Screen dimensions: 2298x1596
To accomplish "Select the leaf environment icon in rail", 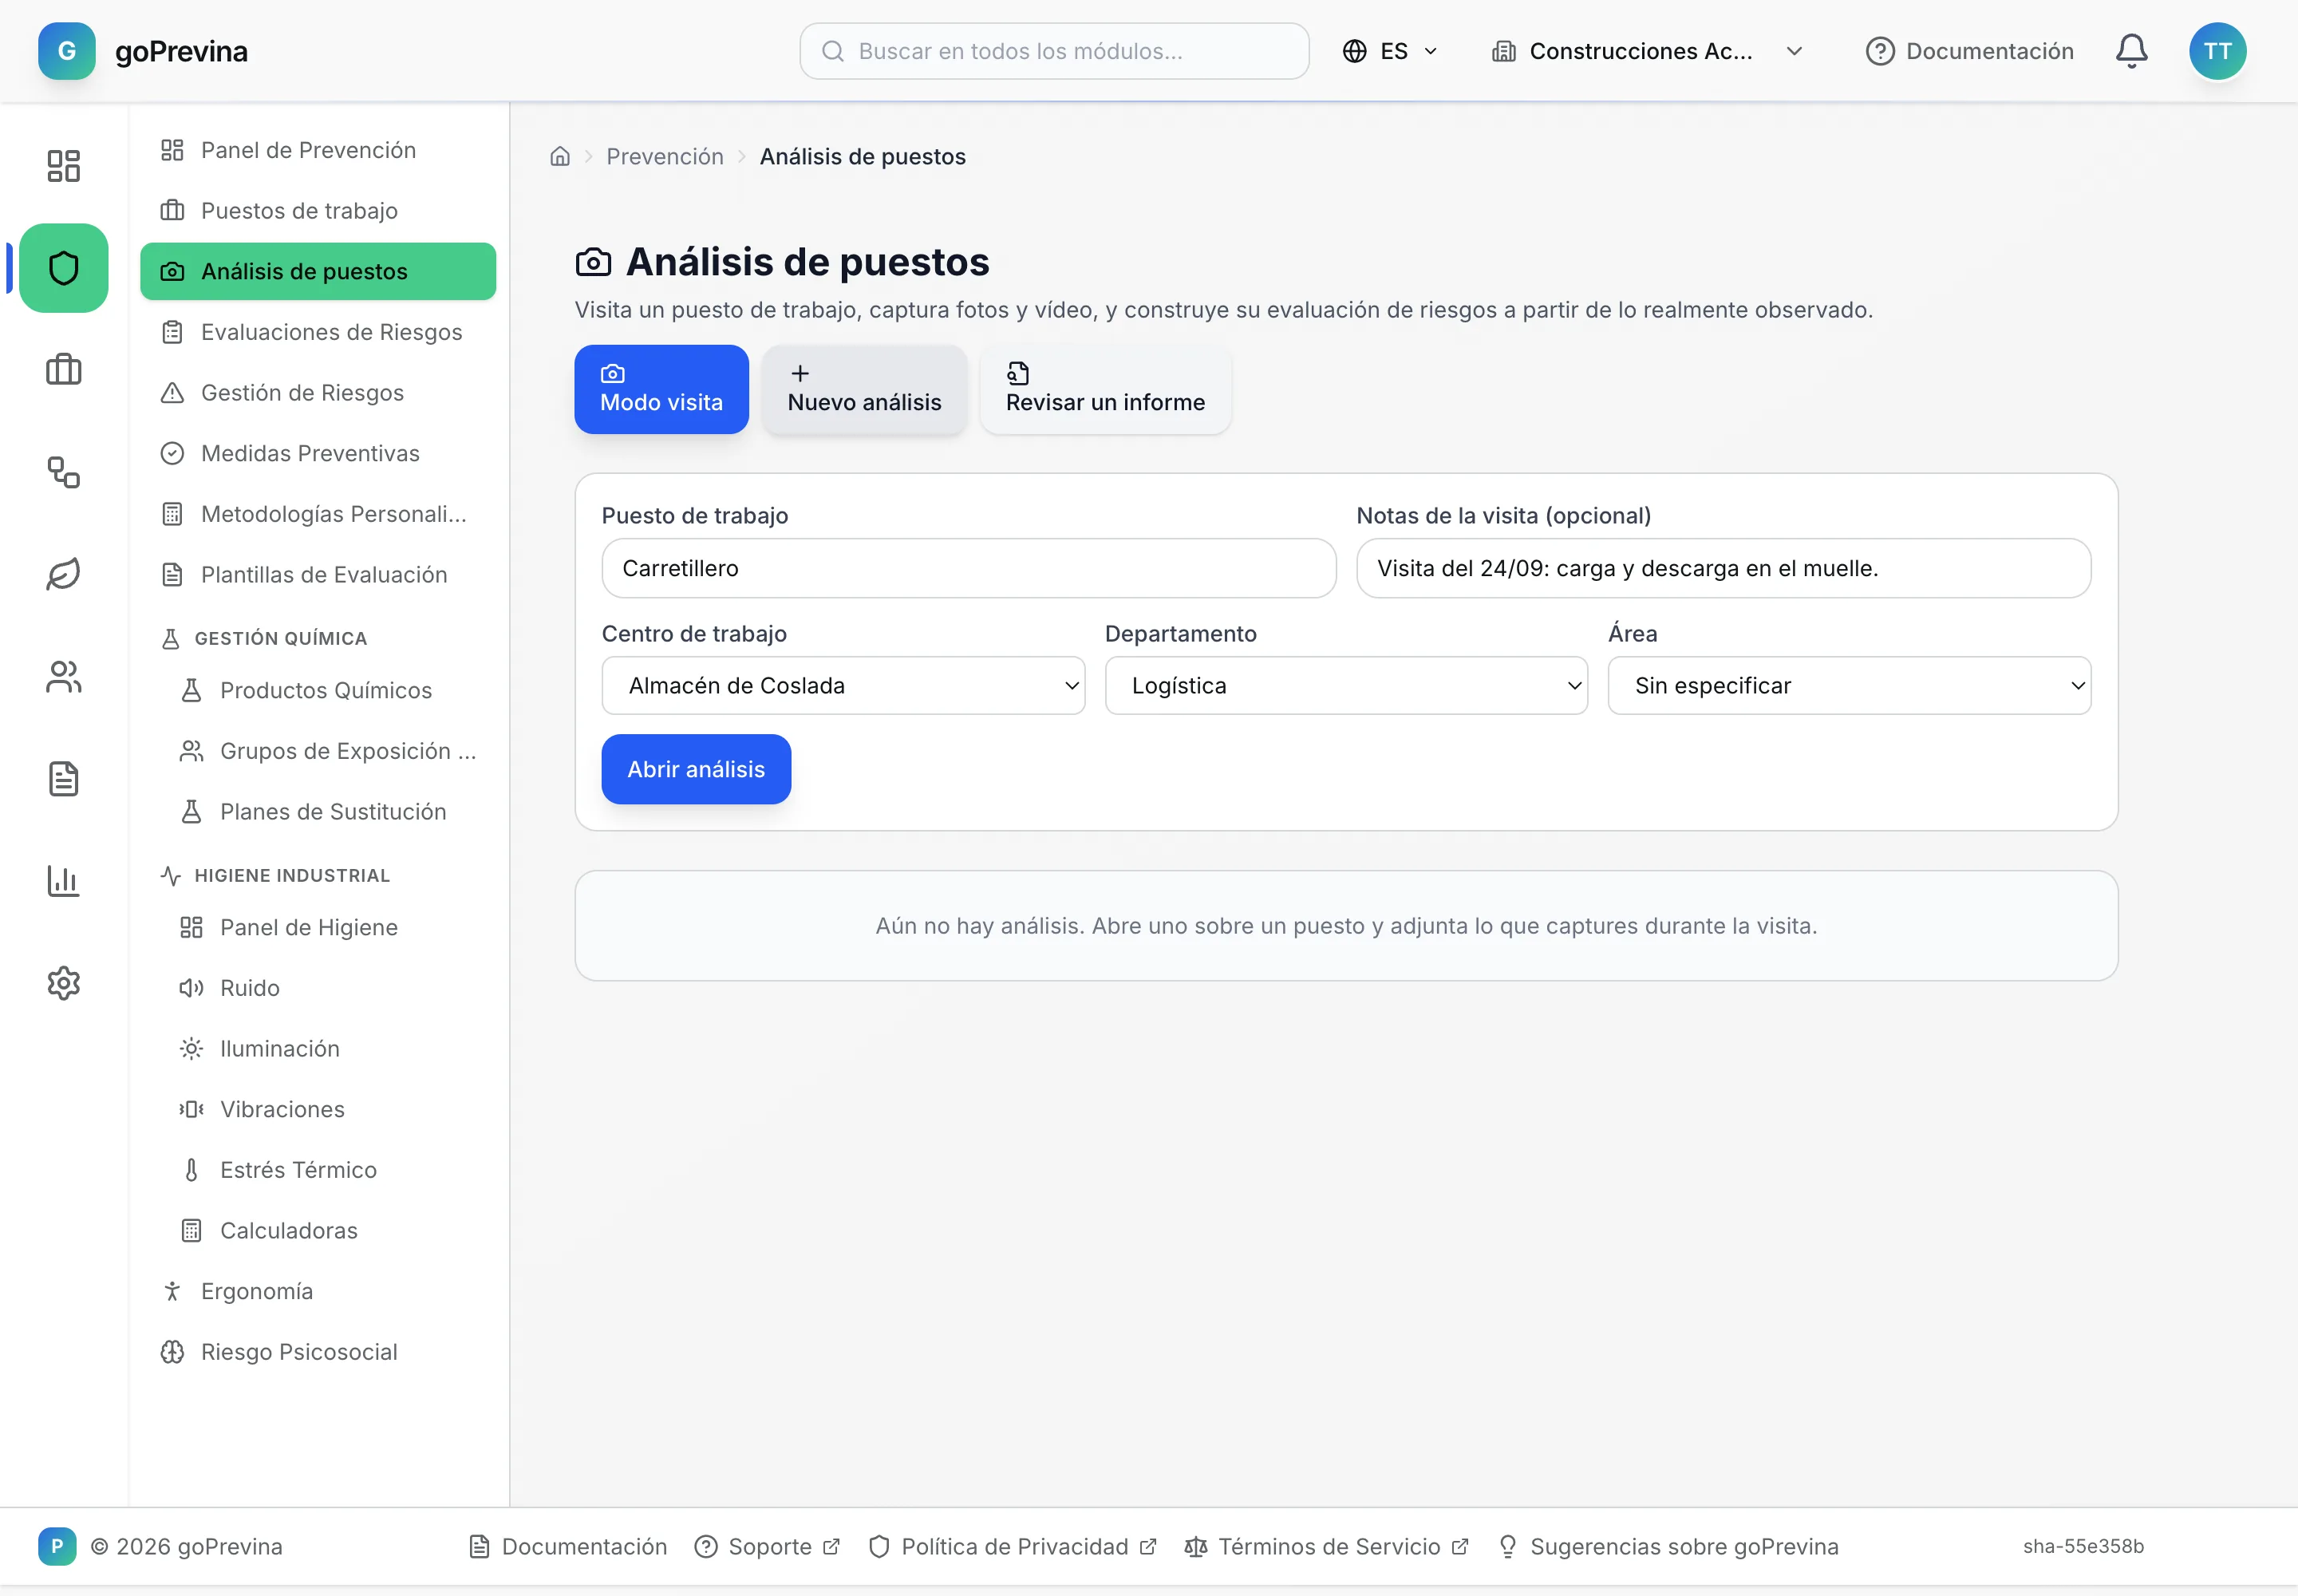I will (x=64, y=574).
